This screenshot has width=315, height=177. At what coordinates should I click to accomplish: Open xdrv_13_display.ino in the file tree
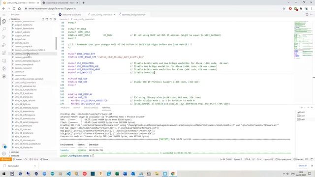(x=24, y=147)
